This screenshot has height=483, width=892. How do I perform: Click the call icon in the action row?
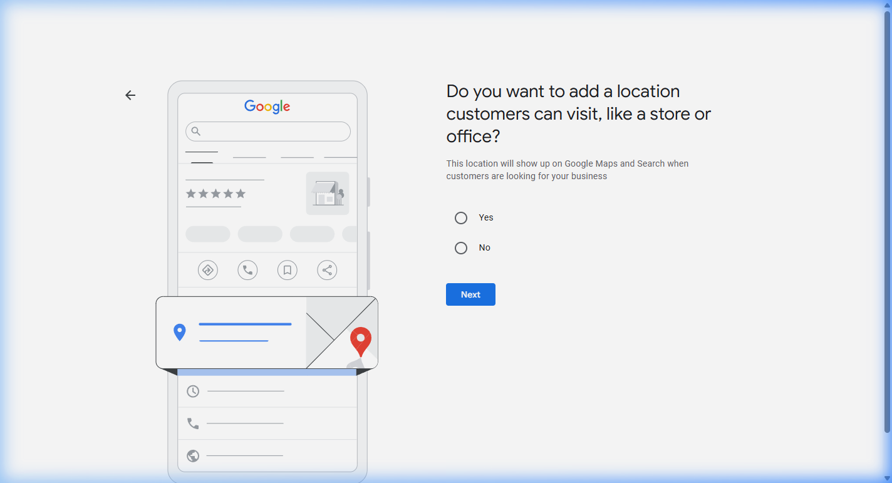[247, 269]
